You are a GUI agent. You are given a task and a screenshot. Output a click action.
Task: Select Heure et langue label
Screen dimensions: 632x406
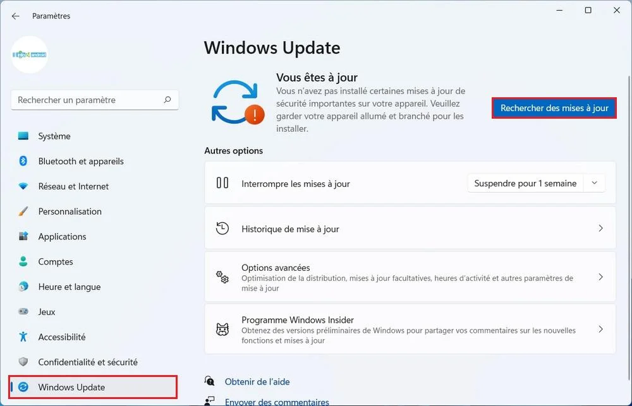click(70, 287)
